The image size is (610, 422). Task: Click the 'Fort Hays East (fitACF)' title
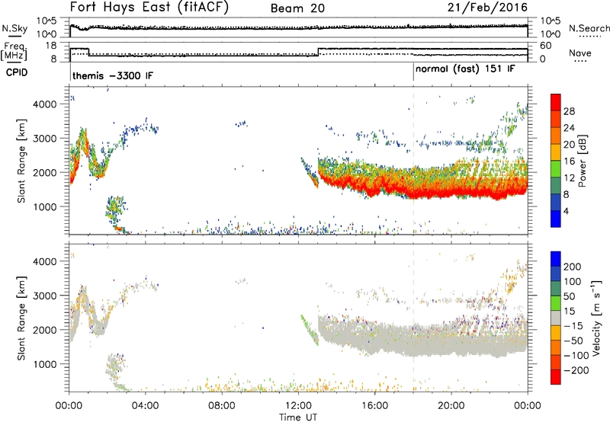click(149, 8)
